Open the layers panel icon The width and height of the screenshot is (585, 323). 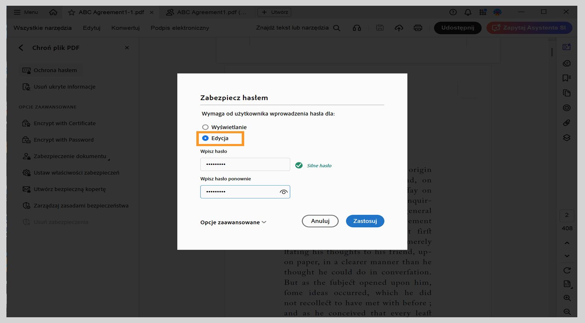(567, 138)
